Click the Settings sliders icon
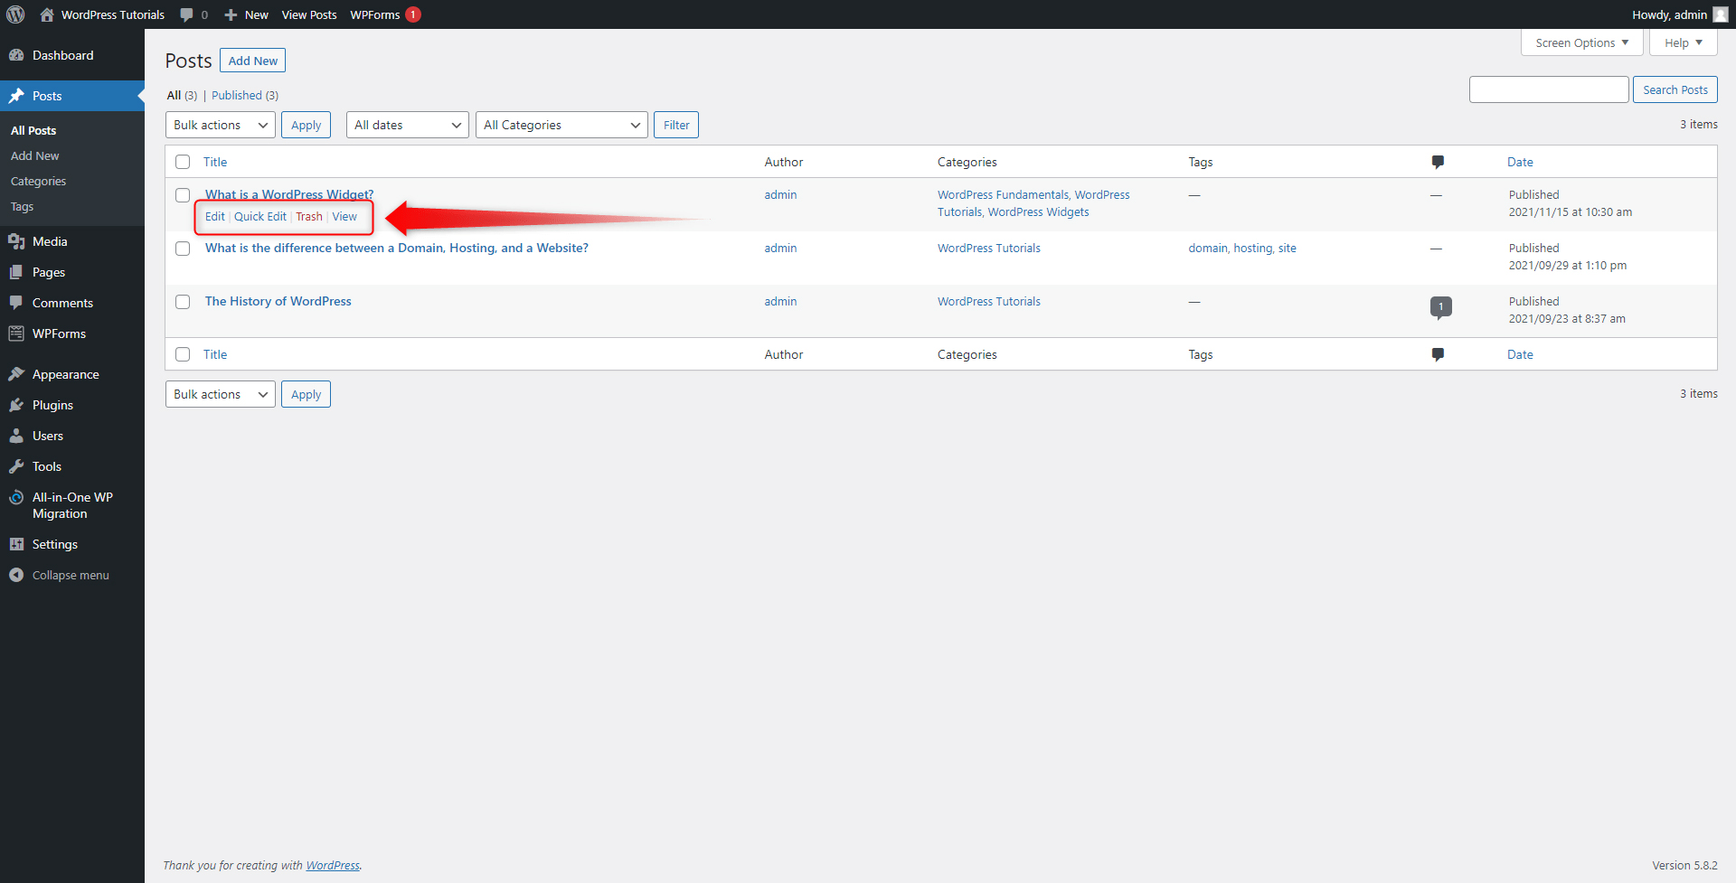Image resolution: width=1736 pixels, height=883 pixels. (16, 544)
